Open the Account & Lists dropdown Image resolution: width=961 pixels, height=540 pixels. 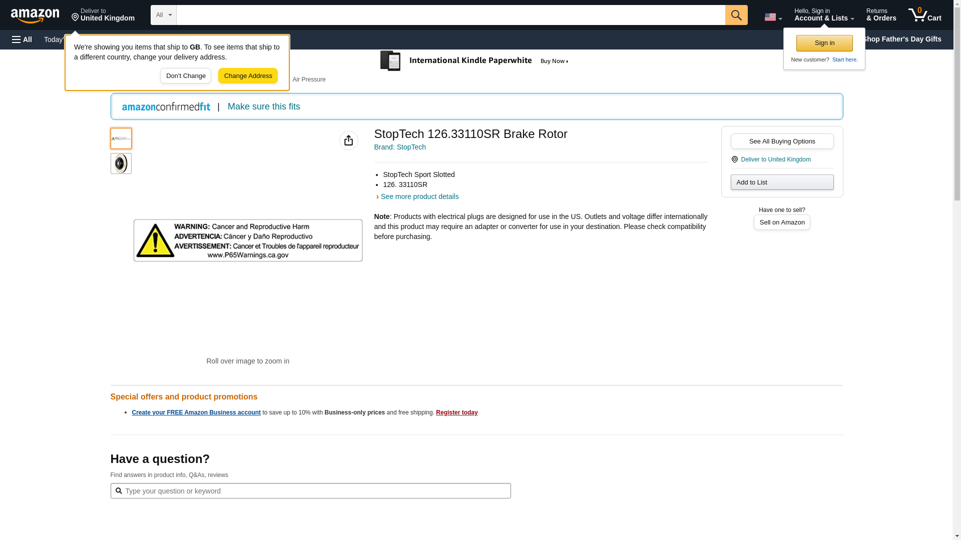(824, 15)
